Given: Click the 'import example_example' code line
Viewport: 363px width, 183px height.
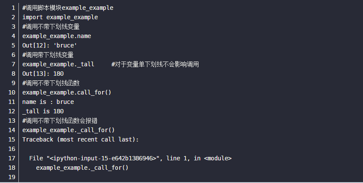Looking at the screenshot, I should click(x=60, y=17).
